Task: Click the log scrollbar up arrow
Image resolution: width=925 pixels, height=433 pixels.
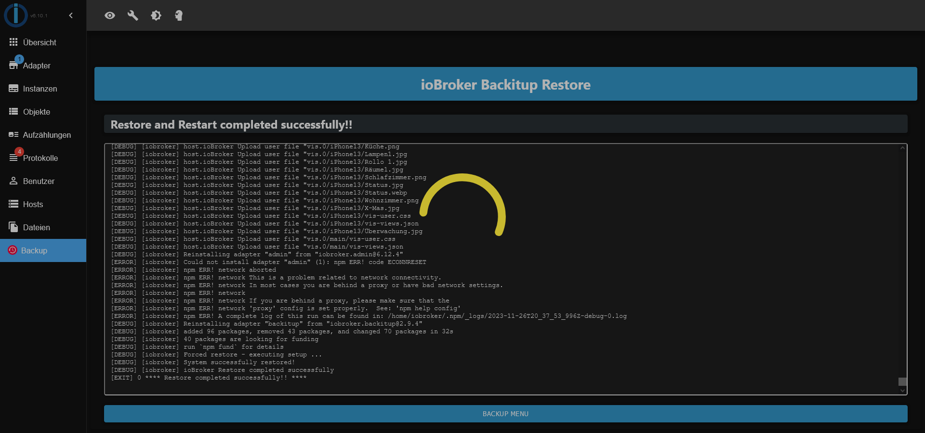Action: pyautogui.click(x=903, y=148)
